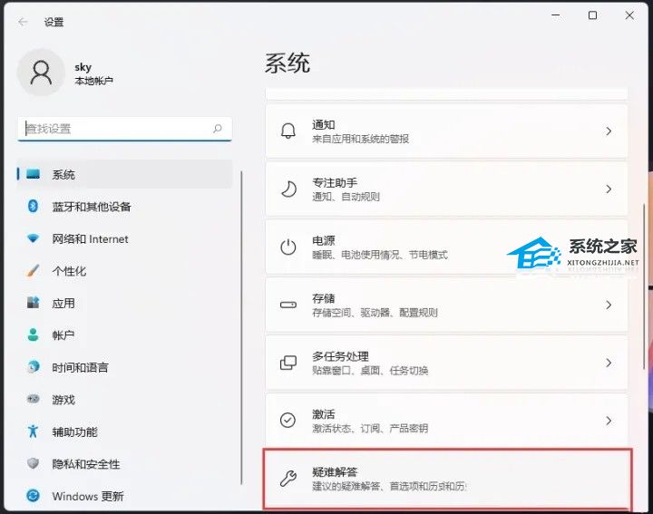Click the accessibility figure icon for 辅助功能
The width and height of the screenshot is (653, 514).
click(x=33, y=432)
